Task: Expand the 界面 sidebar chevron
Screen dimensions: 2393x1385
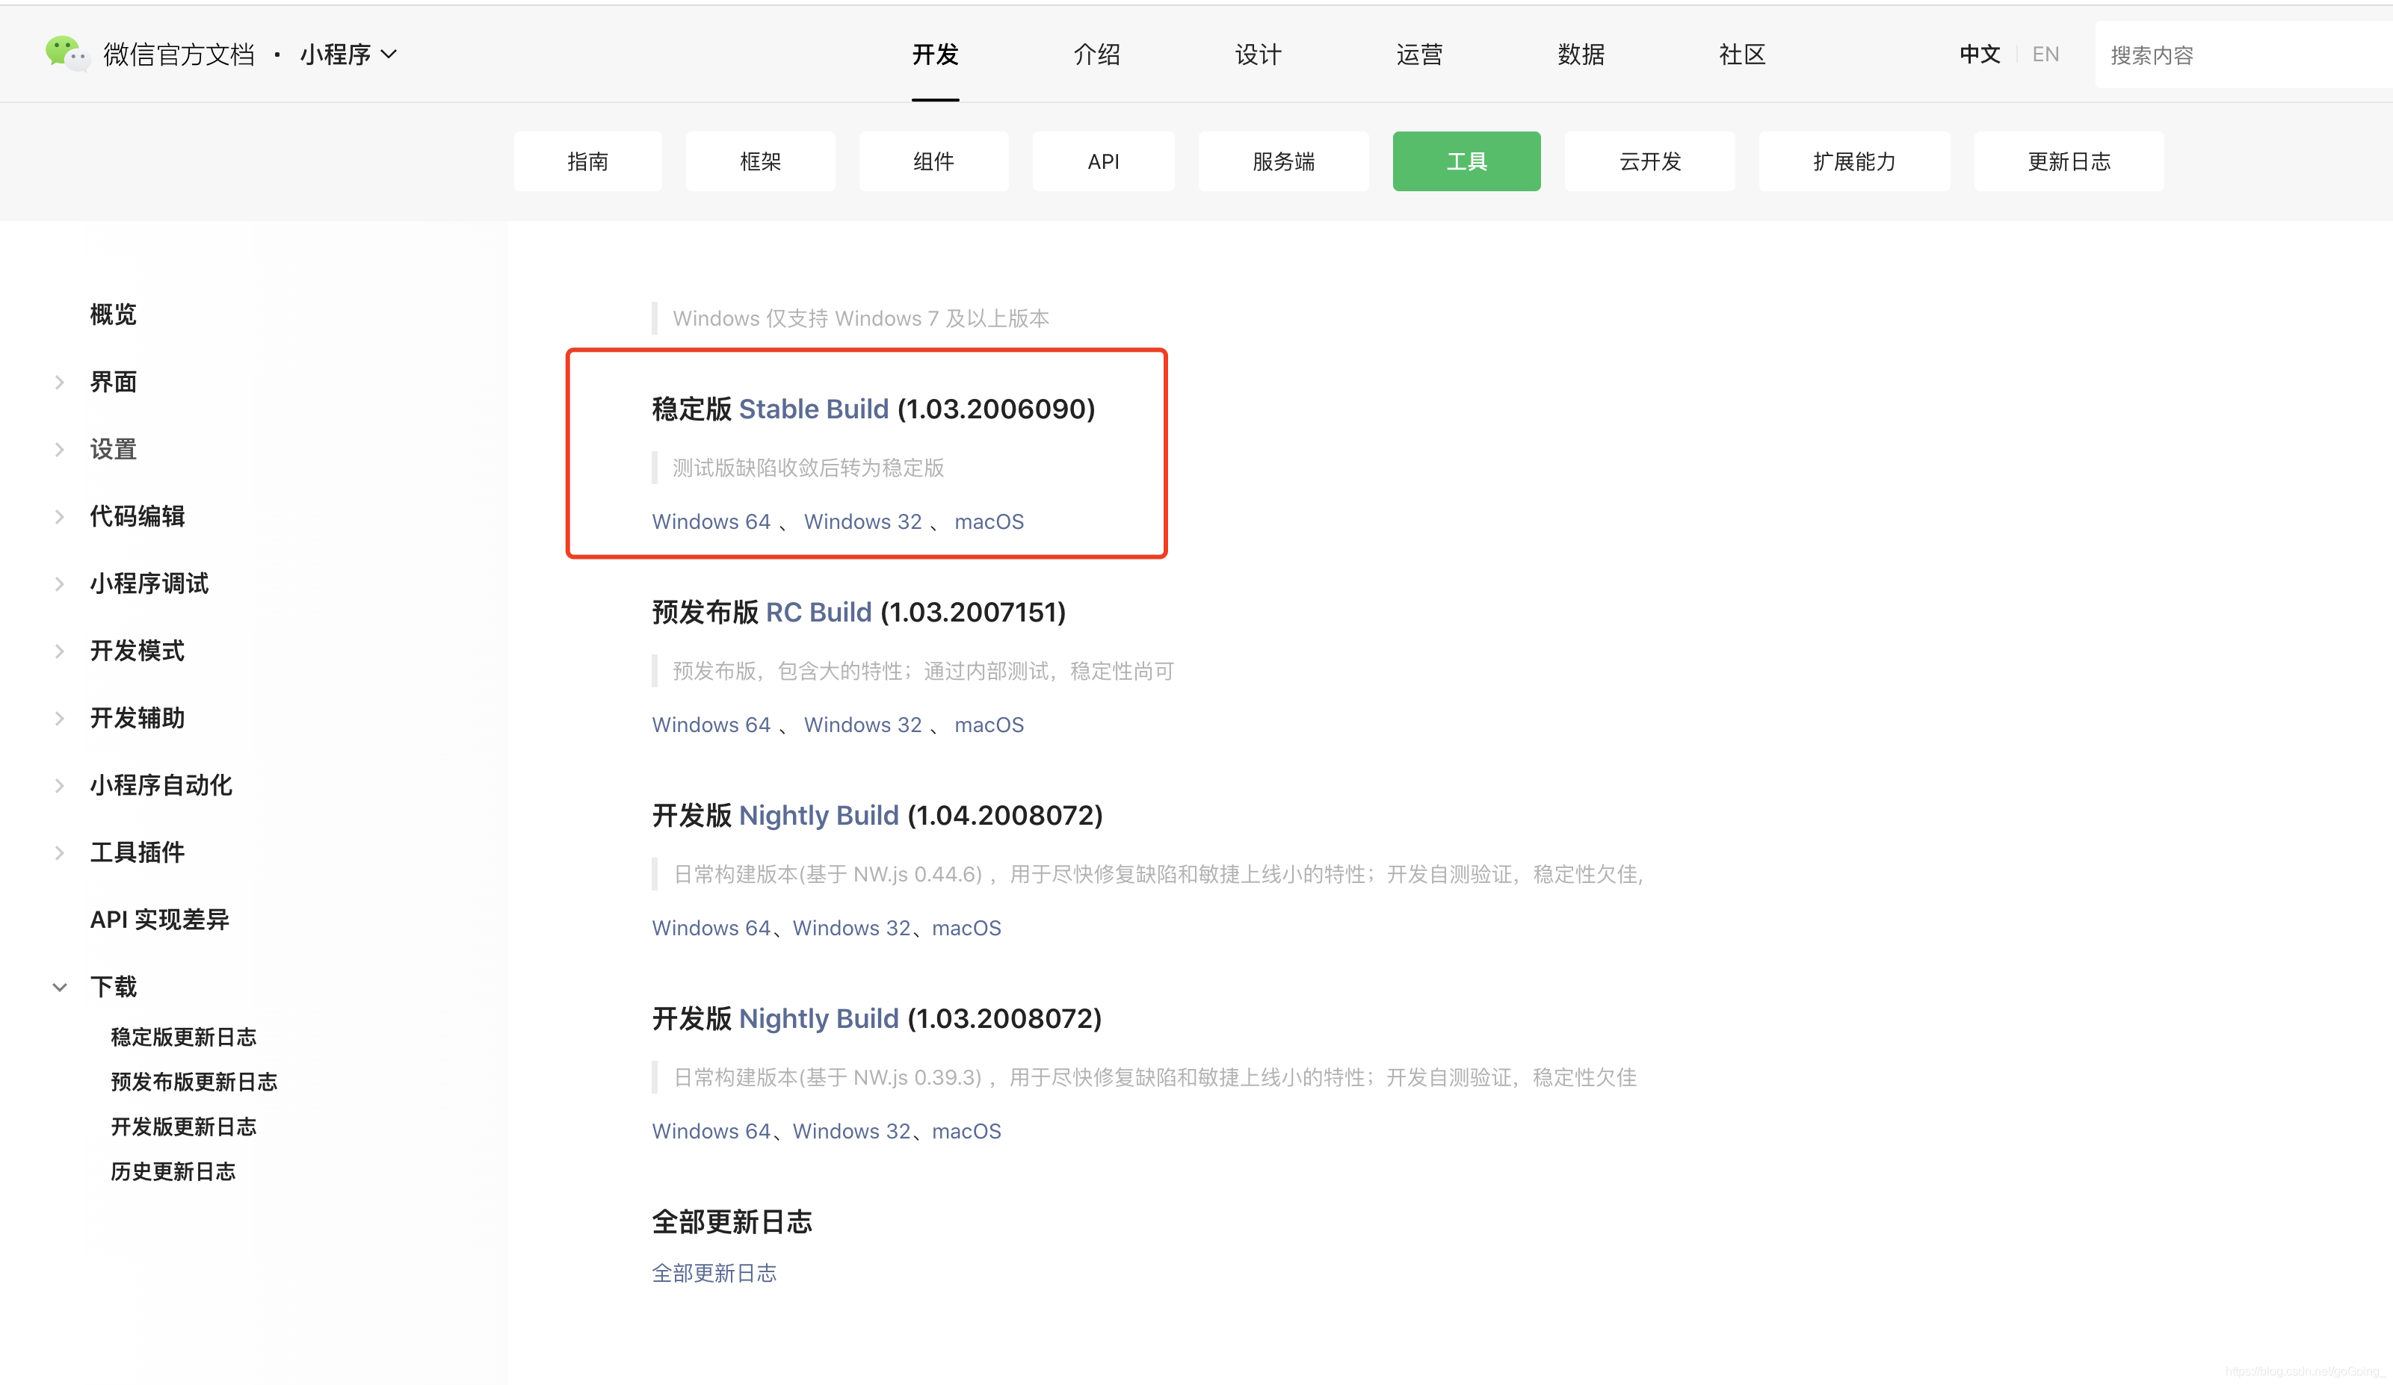Action: tap(60, 382)
